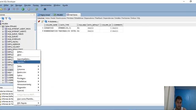Expand the DEF$_AQERROR table node
This screenshot has width=196, height=110.
[3, 44]
